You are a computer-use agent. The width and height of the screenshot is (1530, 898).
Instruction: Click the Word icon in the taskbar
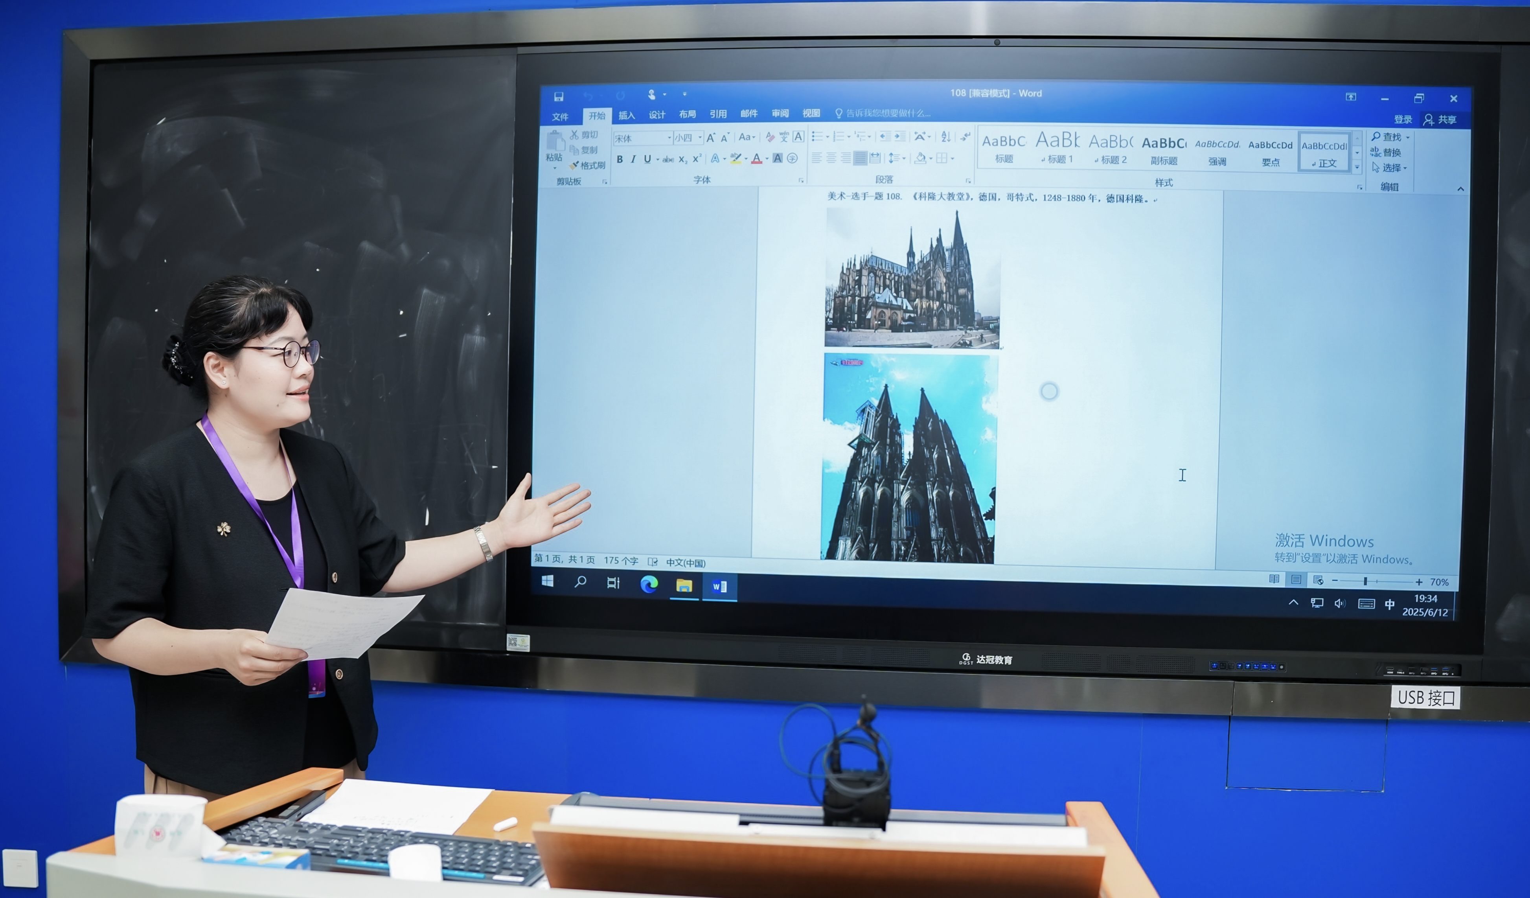pyautogui.click(x=719, y=587)
